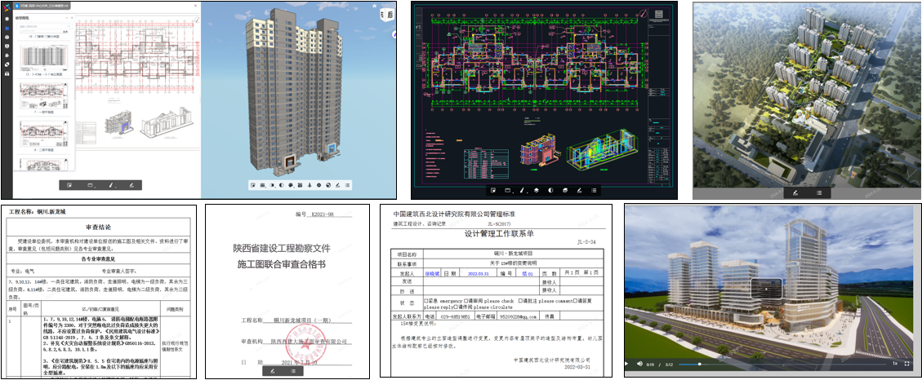Toggle the half-circle contrast icon in the 3D toolbar
This screenshot has width=922, height=380.
click(281, 185)
